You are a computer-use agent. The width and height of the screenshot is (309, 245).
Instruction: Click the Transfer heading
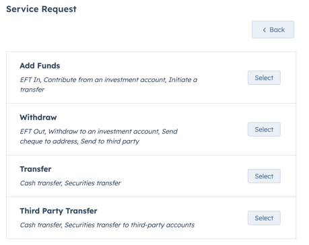pos(36,169)
